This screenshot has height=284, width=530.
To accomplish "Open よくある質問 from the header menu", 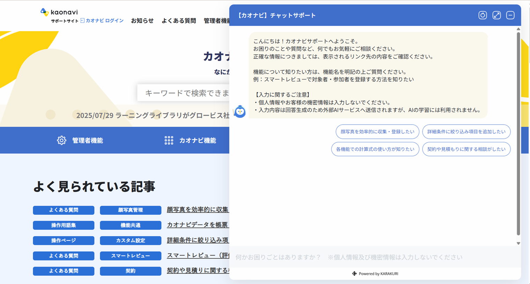I will (x=178, y=21).
